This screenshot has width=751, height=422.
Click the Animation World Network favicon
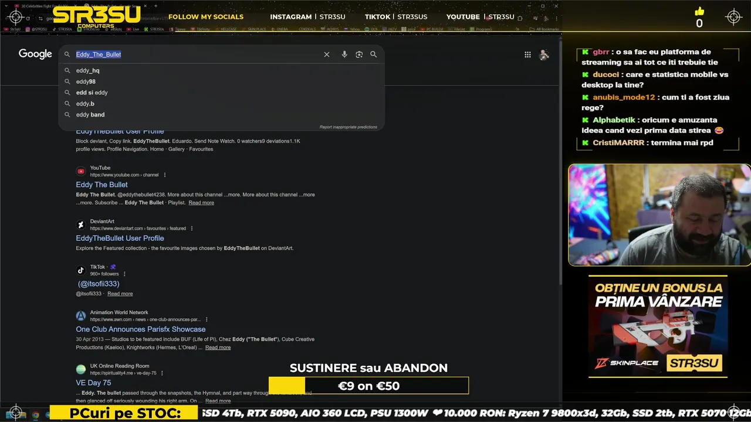pos(81,316)
